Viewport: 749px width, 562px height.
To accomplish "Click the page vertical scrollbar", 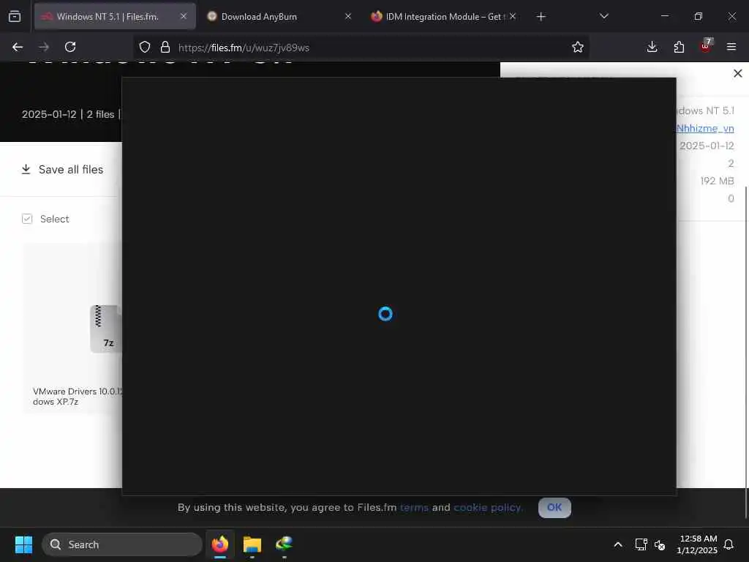I will tap(746, 352).
